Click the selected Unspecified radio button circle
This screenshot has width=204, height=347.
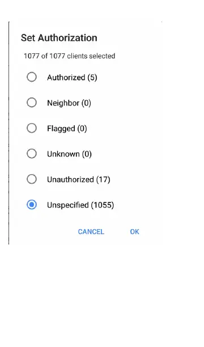pyautogui.click(x=32, y=205)
